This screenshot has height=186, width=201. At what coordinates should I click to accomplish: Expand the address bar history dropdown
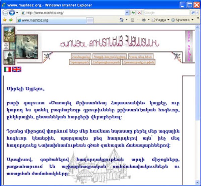click(x=127, y=13)
